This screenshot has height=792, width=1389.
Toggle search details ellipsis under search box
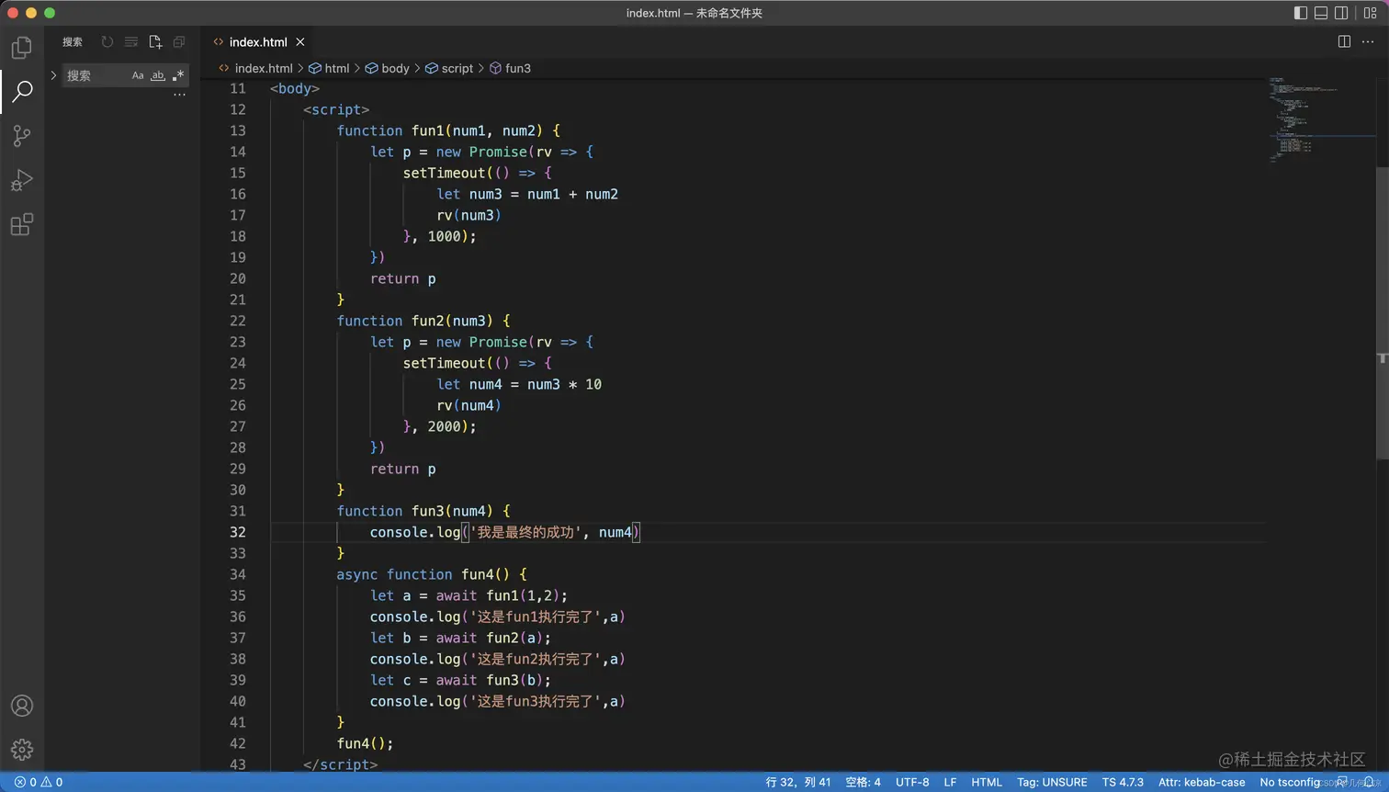tap(179, 95)
